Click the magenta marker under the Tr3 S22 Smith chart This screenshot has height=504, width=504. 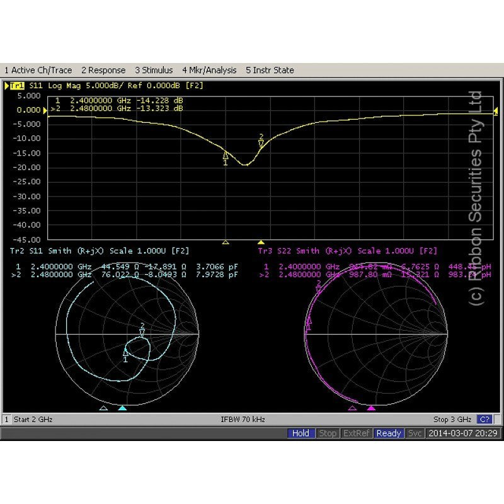pos(370,408)
